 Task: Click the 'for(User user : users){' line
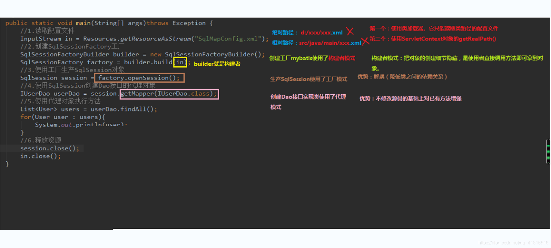click(63, 117)
